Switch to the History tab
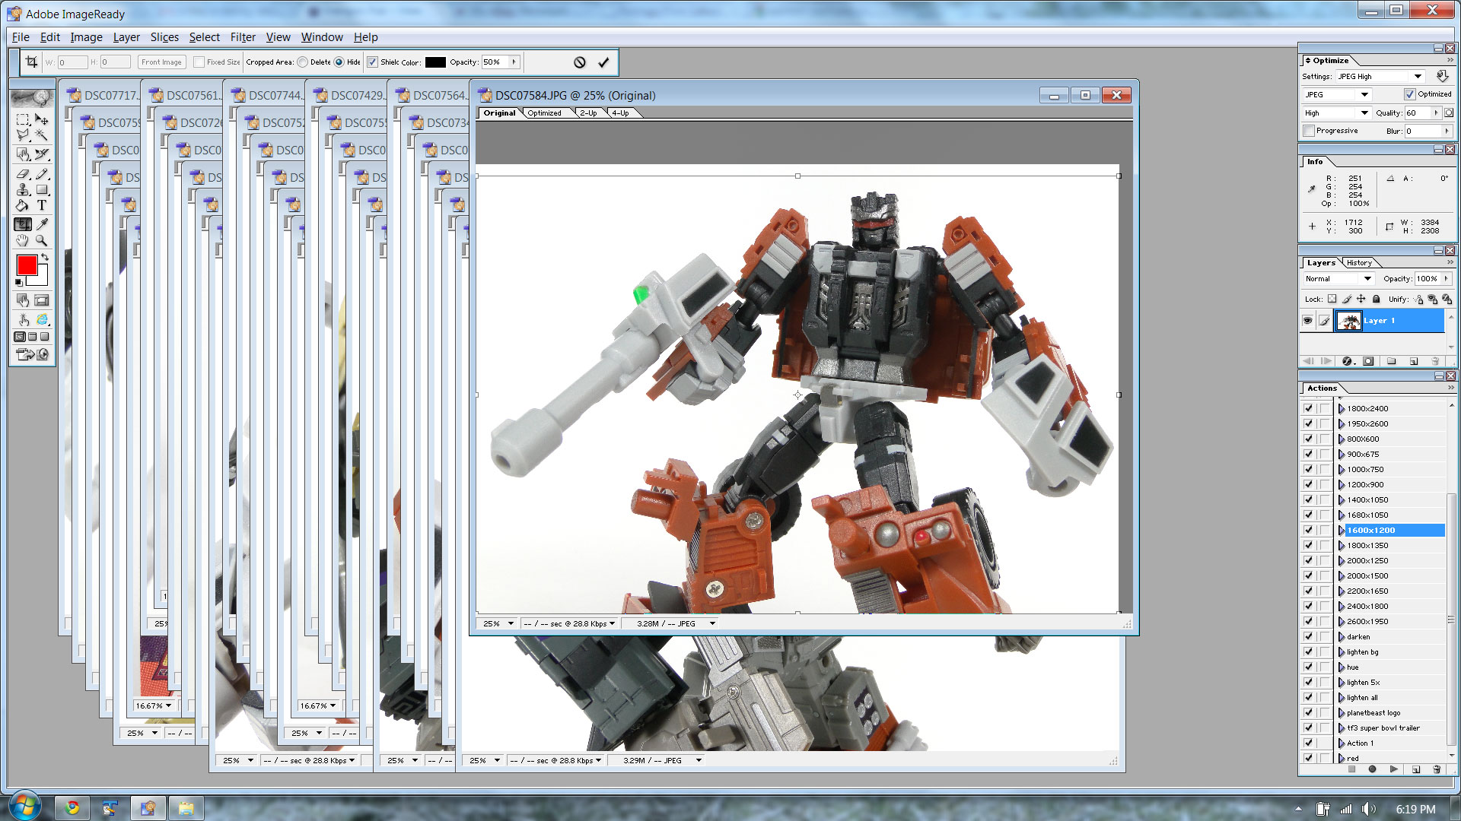The width and height of the screenshot is (1461, 821). (1359, 262)
